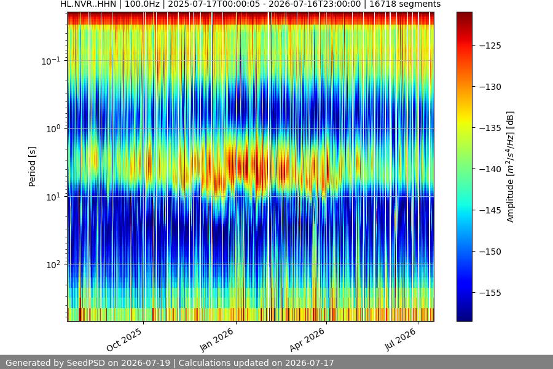The width and height of the screenshot is (553, 369).
Task: Select the Jul 2026 date tick label
Action: coord(400,339)
